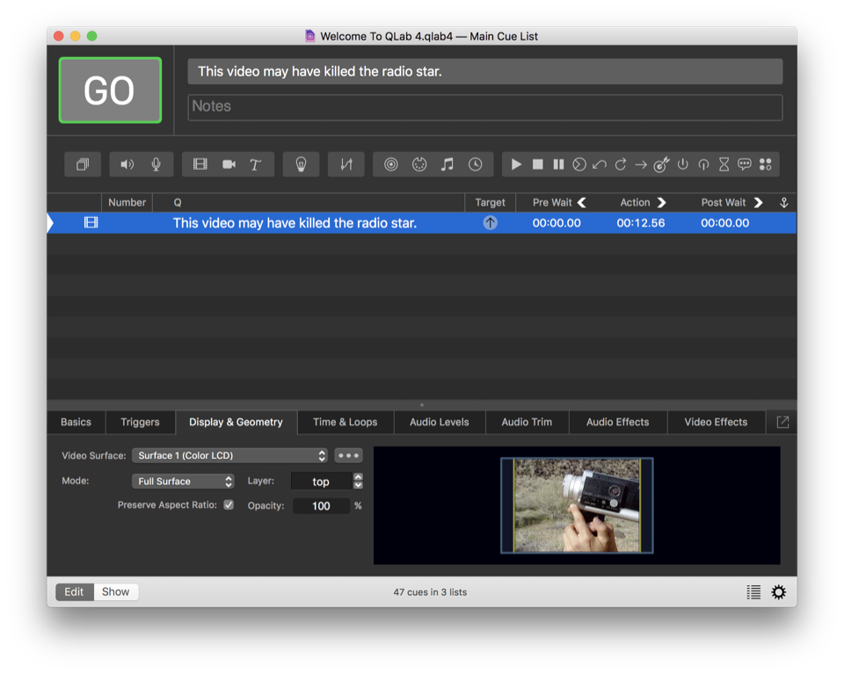Toggle Preserve Aspect Ratio checkbox
The height and width of the screenshot is (674, 844).
(229, 505)
